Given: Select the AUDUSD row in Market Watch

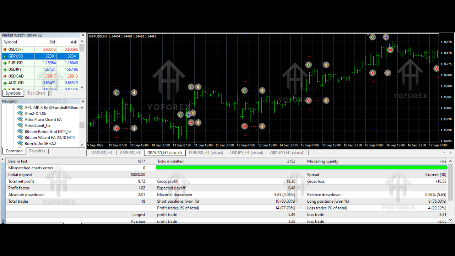Looking at the screenshot, I should click(x=36, y=82).
